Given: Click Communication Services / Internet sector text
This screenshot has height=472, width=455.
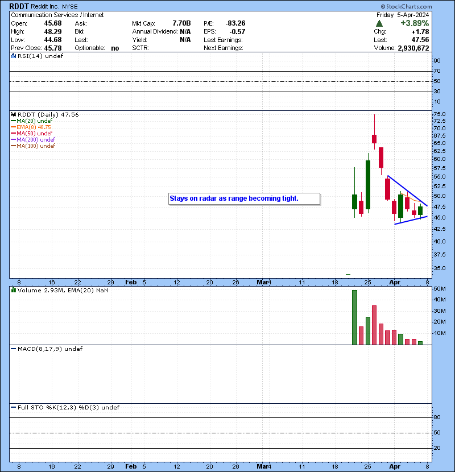Looking at the screenshot, I should (57, 15).
